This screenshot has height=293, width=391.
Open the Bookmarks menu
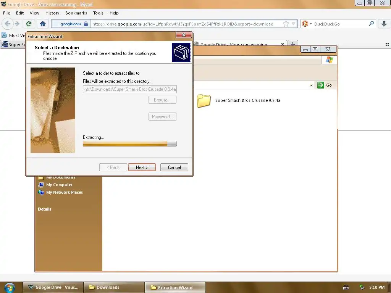tap(76, 13)
